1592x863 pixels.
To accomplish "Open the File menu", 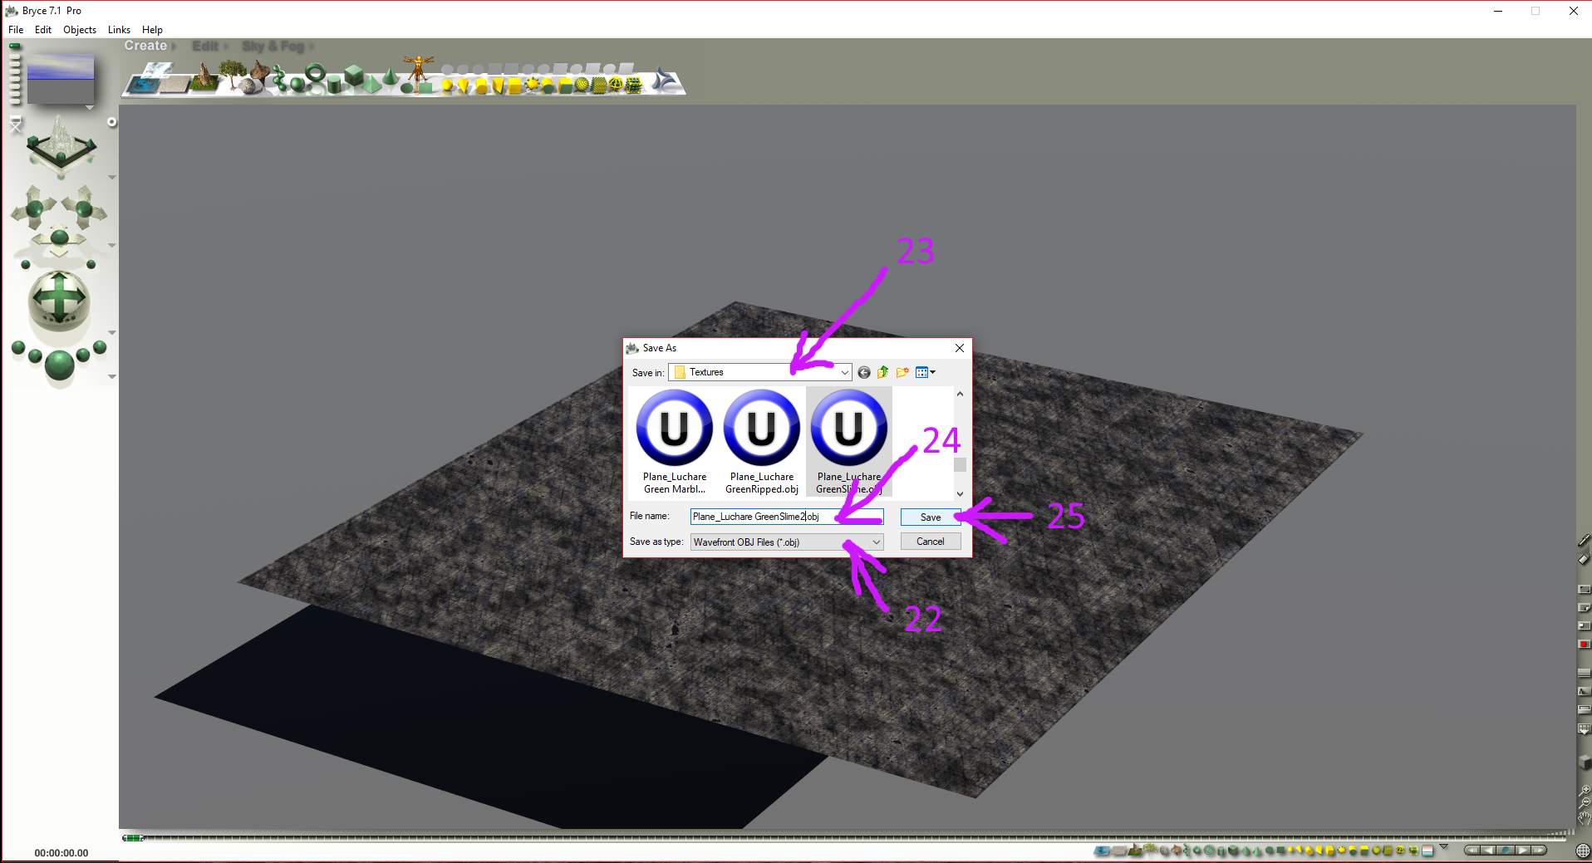I will 16,30.
